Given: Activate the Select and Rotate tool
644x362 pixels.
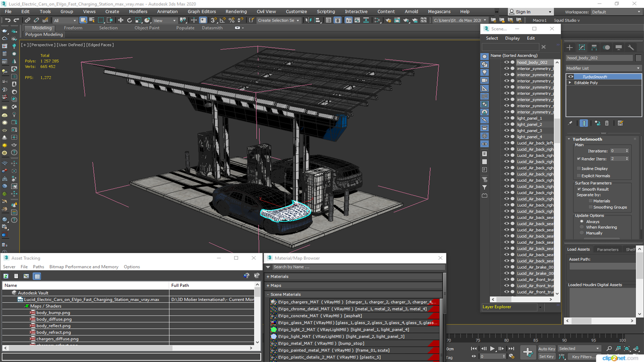Looking at the screenshot, I should pyautogui.click(x=129, y=20).
